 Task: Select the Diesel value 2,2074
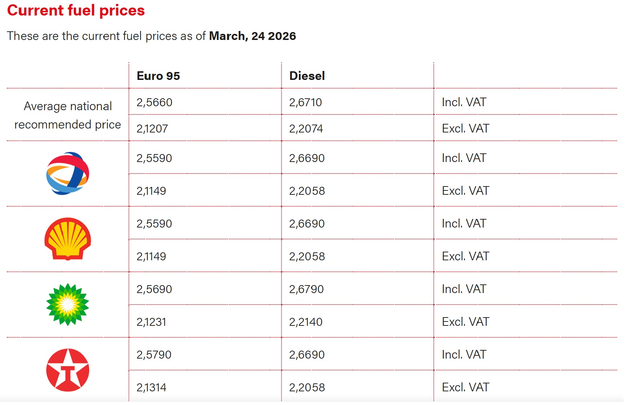306,129
